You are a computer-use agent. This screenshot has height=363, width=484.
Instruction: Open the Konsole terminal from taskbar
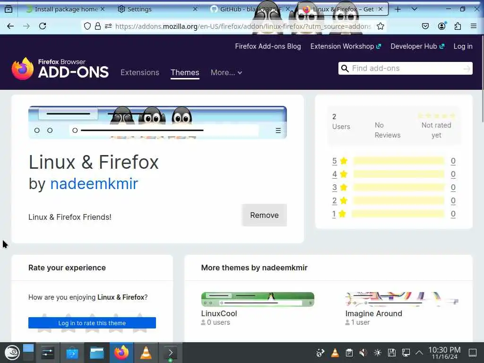[x=170, y=353]
